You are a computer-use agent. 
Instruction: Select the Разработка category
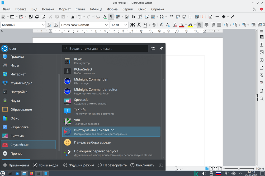tap(29, 127)
